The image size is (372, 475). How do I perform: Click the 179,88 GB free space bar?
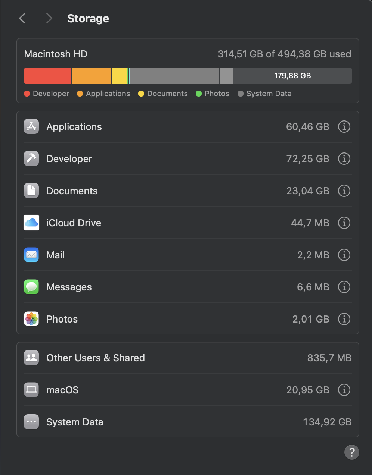[292, 76]
